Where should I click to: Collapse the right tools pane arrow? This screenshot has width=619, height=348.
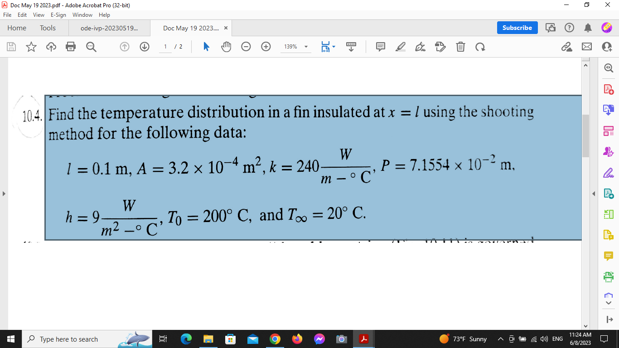(594, 194)
